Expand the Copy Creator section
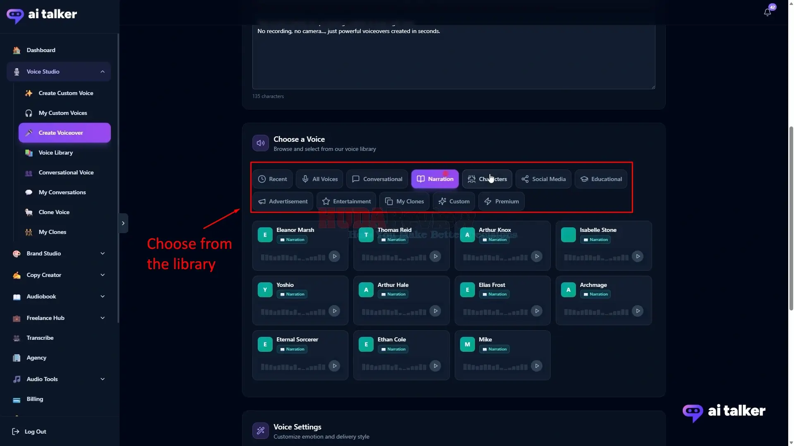Viewport: 794px width, 446px height. click(x=59, y=275)
